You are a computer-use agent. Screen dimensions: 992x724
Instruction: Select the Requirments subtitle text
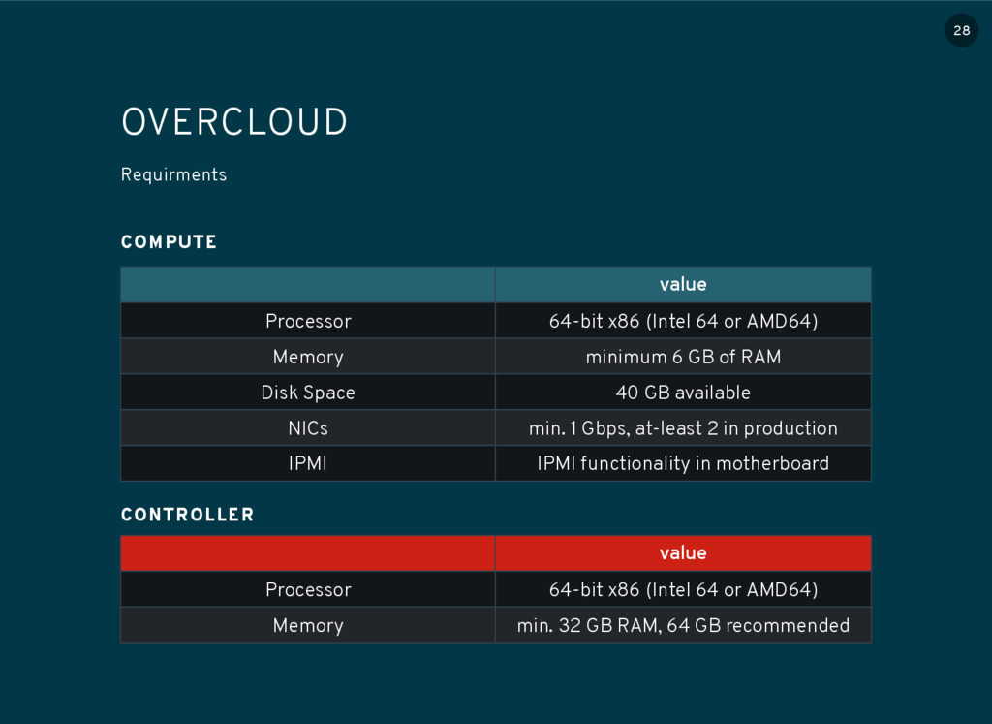[173, 175]
